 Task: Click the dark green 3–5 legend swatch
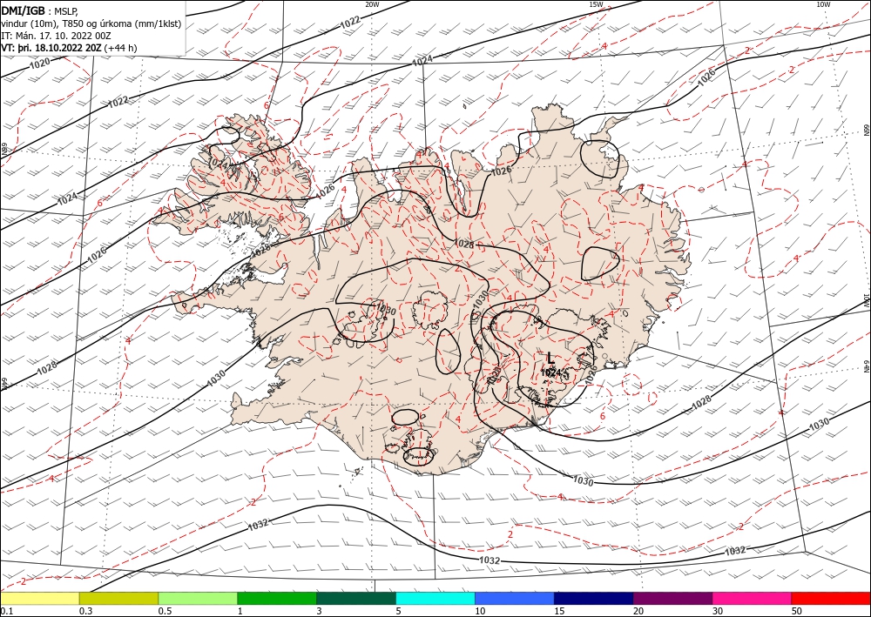pos(356,598)
